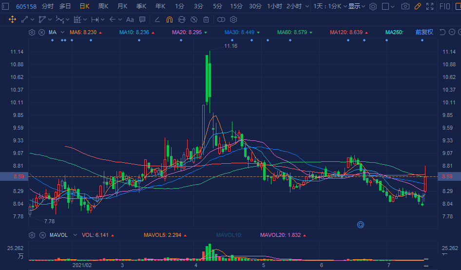Click the square layout icon
This screenshot has width=461, height=270.
click(x=385, y=6)
